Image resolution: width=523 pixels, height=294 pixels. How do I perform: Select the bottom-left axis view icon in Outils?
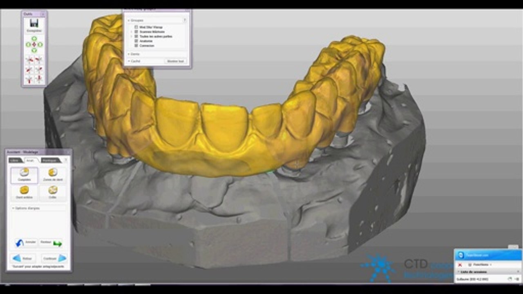point(29,79)
